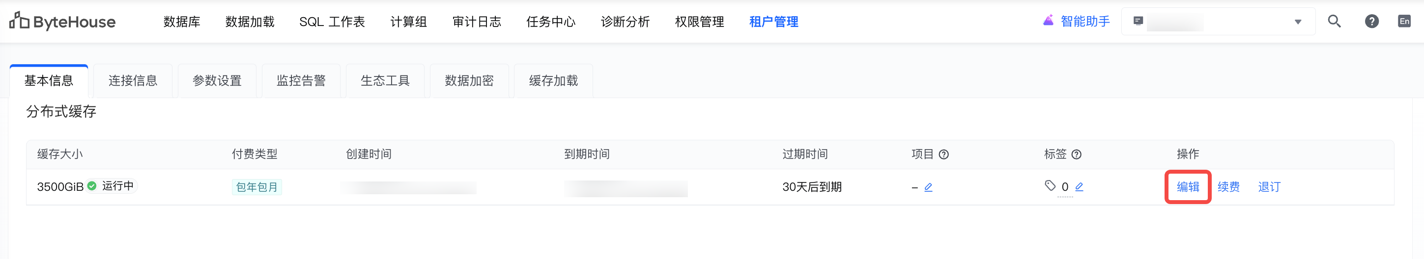Click the tag icon in 标签 column
1424x259 pixels.
click(x=1050, y=185)
